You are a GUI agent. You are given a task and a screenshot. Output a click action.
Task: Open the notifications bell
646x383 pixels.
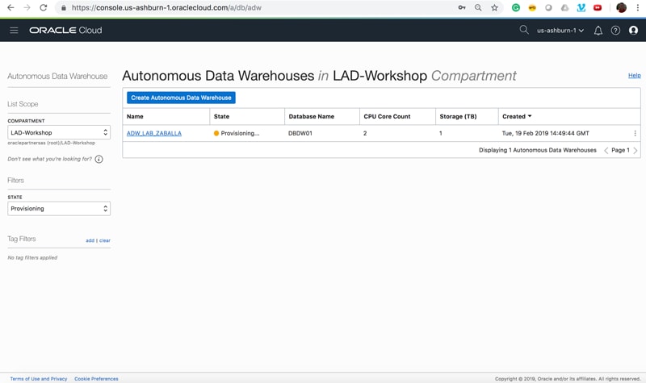pyautogui.click(x=598, y=31)
